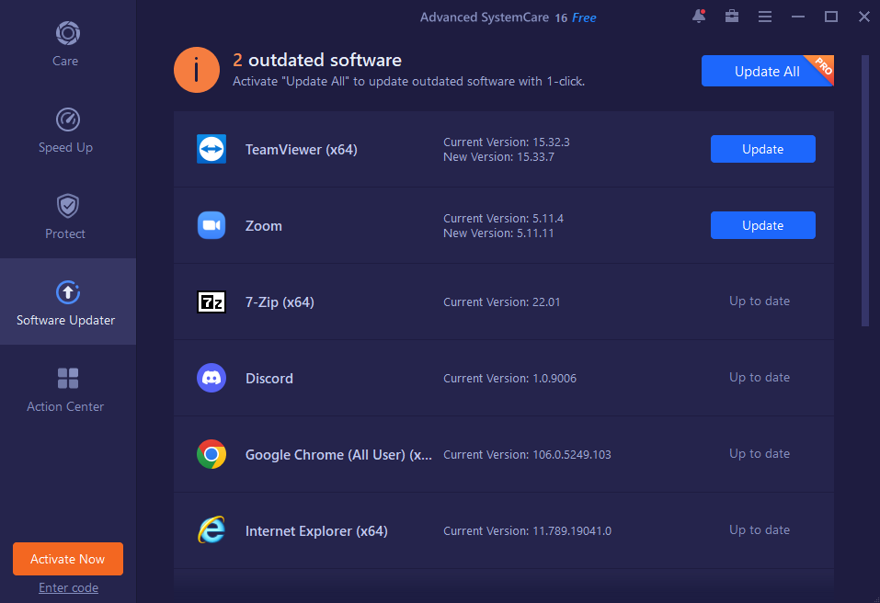Click Internet Explorer's Up to date status
880x603 pixels.
coord(760,530)
